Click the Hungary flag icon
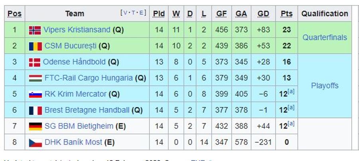The image size is (359, 161). point(35,78)
